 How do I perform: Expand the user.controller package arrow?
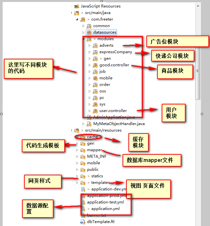pos(89,111)
